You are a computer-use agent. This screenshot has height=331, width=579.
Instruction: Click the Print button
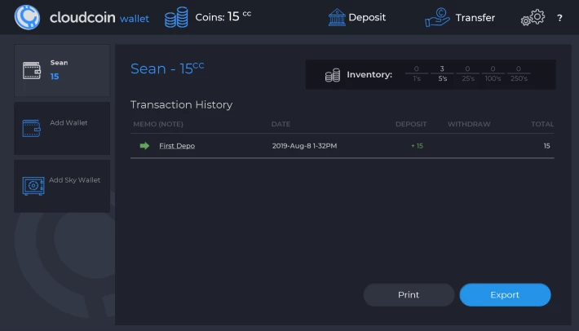click(x=409, y=295)
